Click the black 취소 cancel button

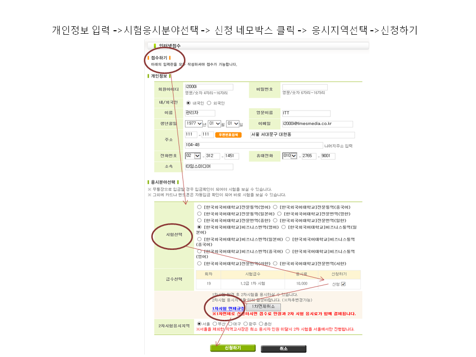click(283, 349)
